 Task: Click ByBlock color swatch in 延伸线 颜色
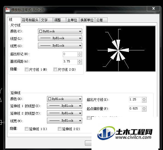(50, 99)
